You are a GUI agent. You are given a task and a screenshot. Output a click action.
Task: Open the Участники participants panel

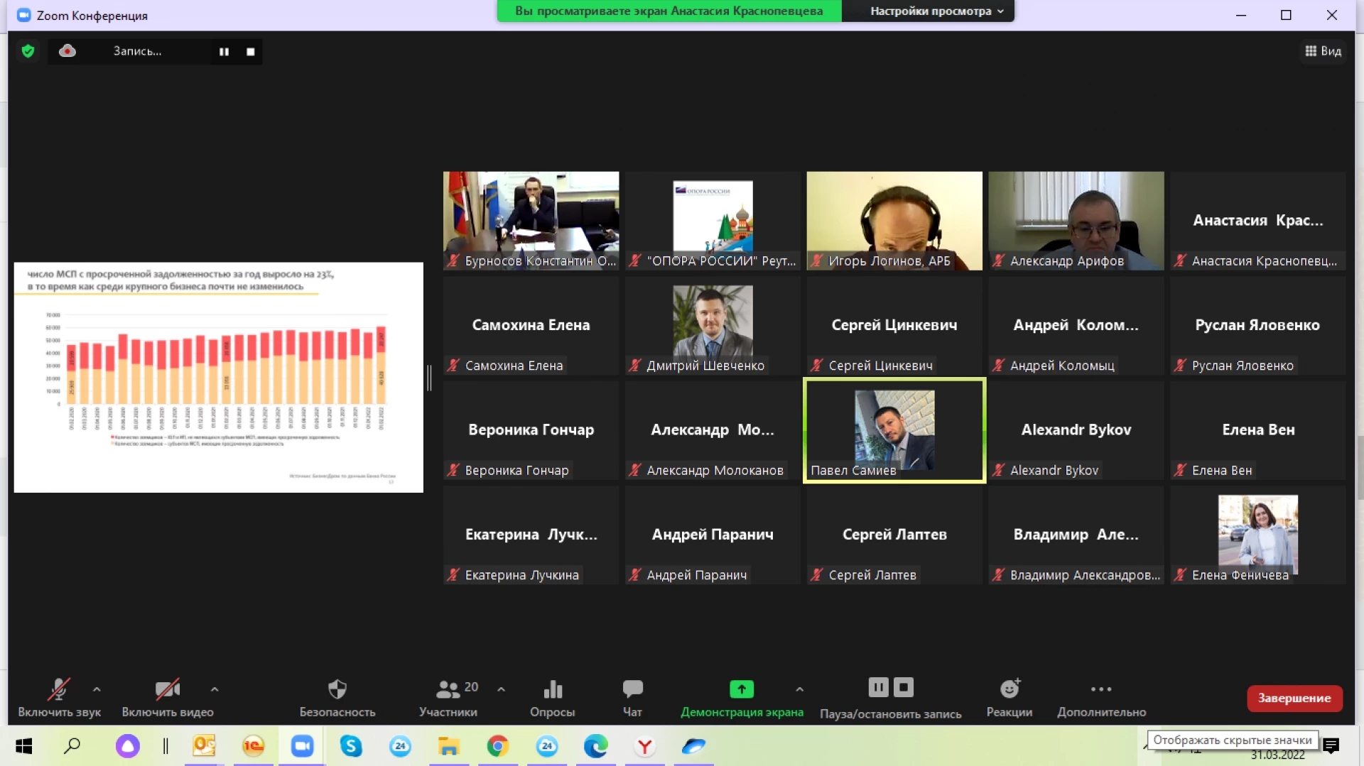(x=449, y=698)
